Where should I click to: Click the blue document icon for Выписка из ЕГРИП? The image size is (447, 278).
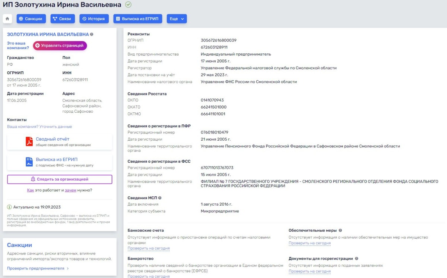29,162
